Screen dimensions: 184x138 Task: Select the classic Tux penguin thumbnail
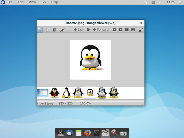click(66, 93)
